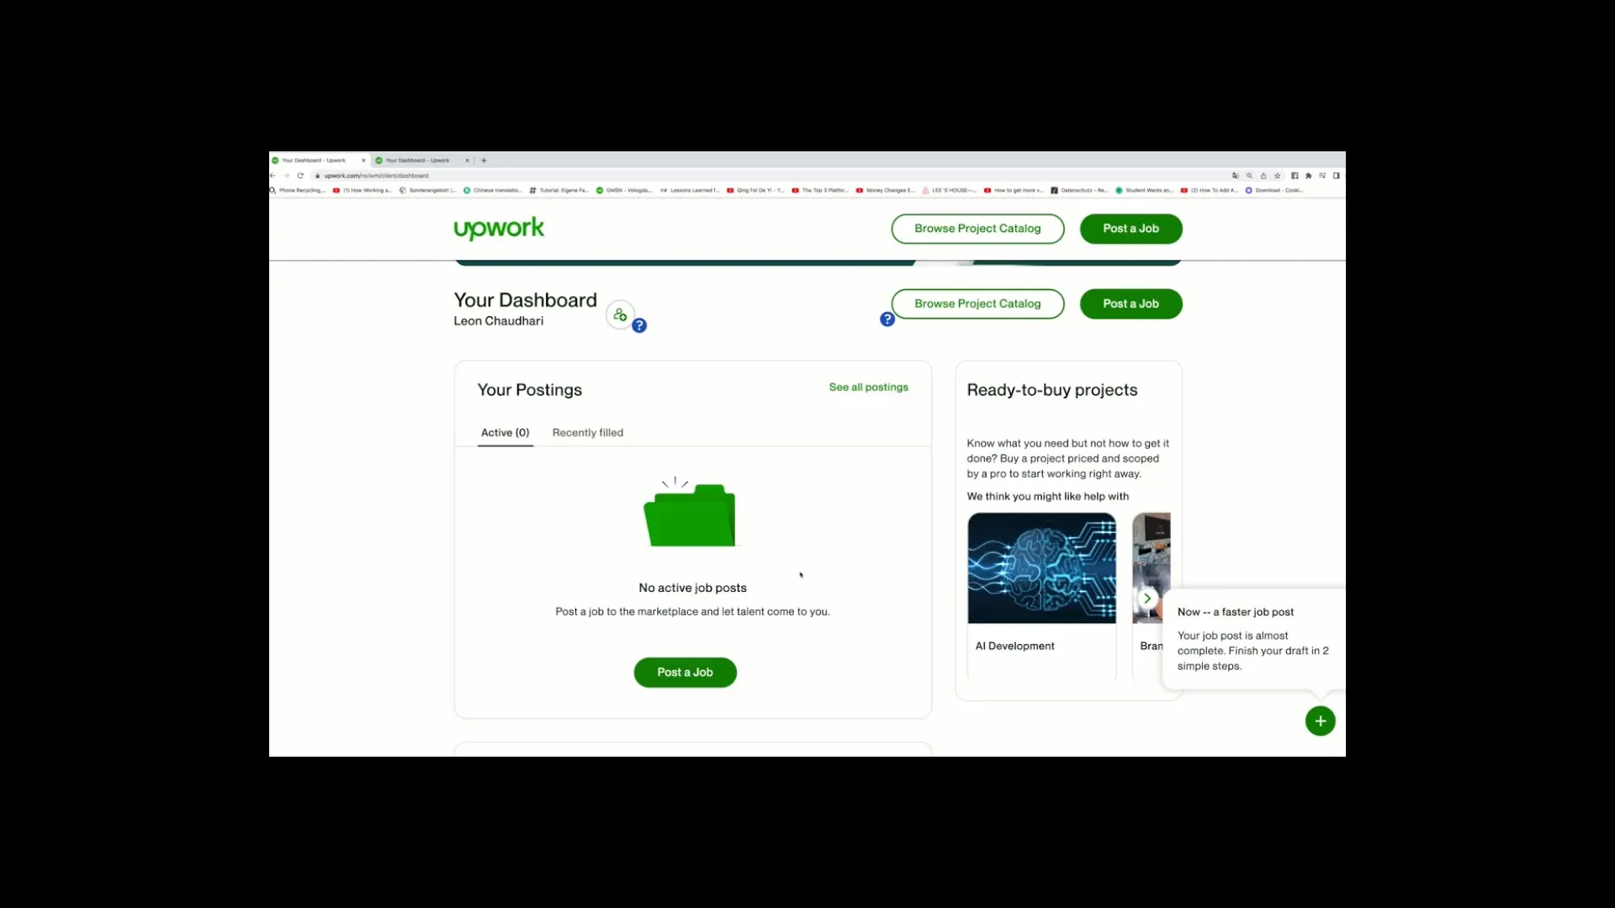Click the green plus action button icon
The height and width of the screenshot is (908, 1615).
pyautogui.click(x=1320, y=721)
